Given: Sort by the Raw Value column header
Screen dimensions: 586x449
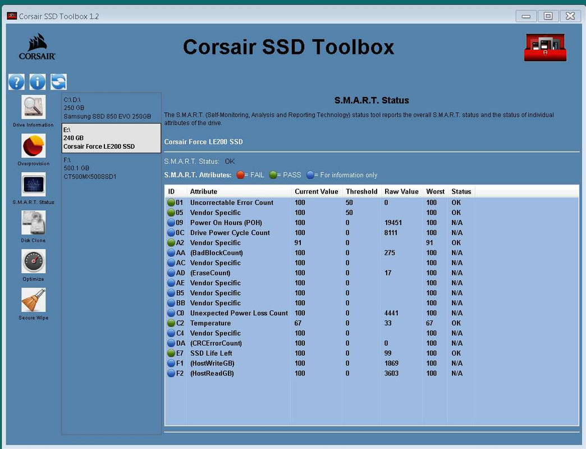Looking at the screenshot, I should (402, 191).
